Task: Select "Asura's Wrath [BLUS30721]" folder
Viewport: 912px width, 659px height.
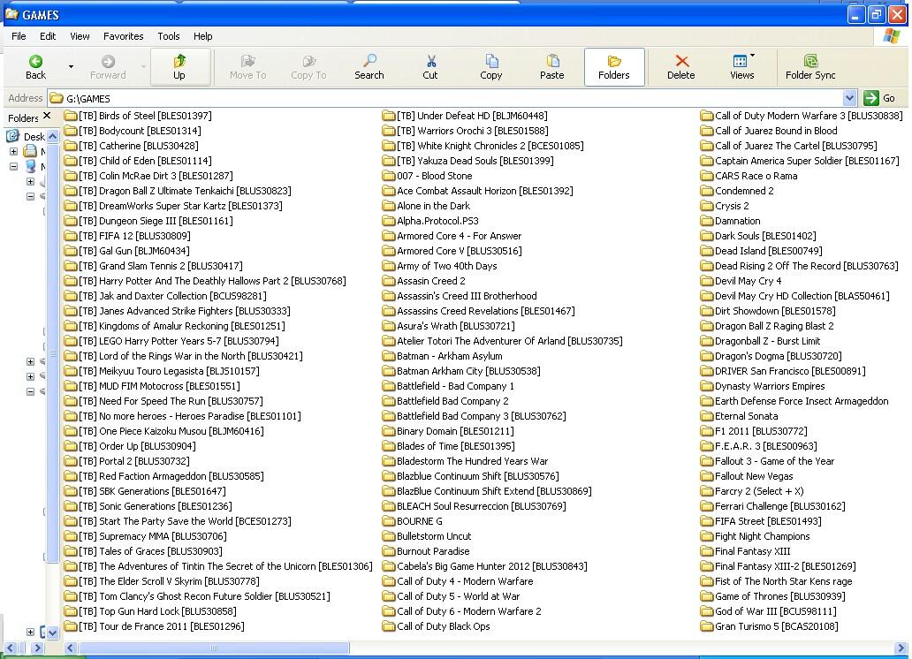Action: pyautogui.click(x=456, y=326)
